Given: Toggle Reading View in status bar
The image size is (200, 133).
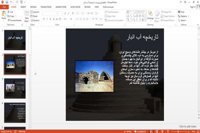Looking at the screenshot, I should (162, 131).
